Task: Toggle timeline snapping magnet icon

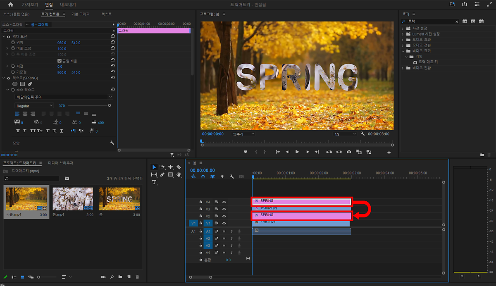Action: click(203, 176)
